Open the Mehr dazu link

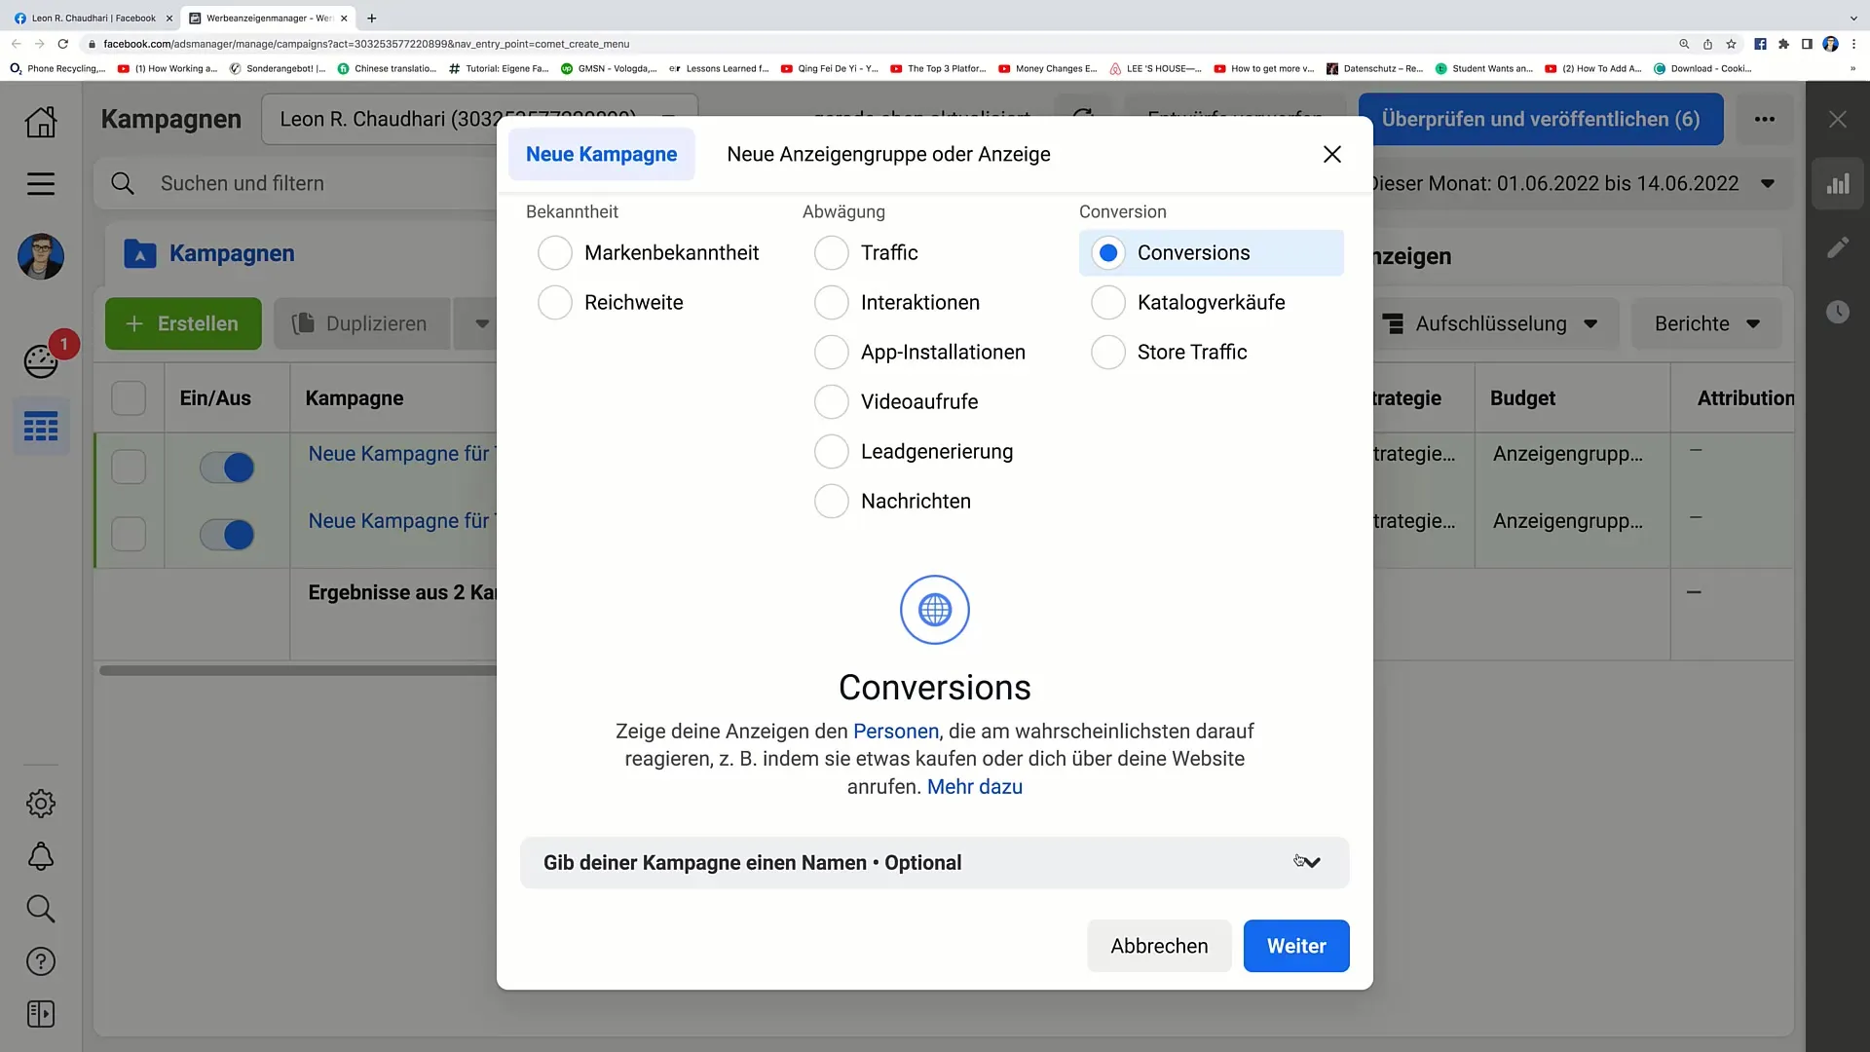coord(974,787)
